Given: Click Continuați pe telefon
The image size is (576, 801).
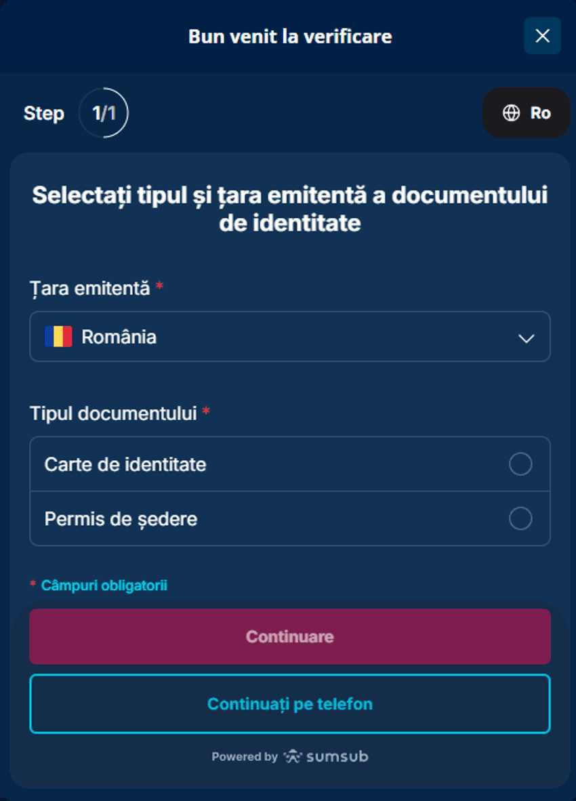Looking at the screenshot, I should (x=290, y=703).
